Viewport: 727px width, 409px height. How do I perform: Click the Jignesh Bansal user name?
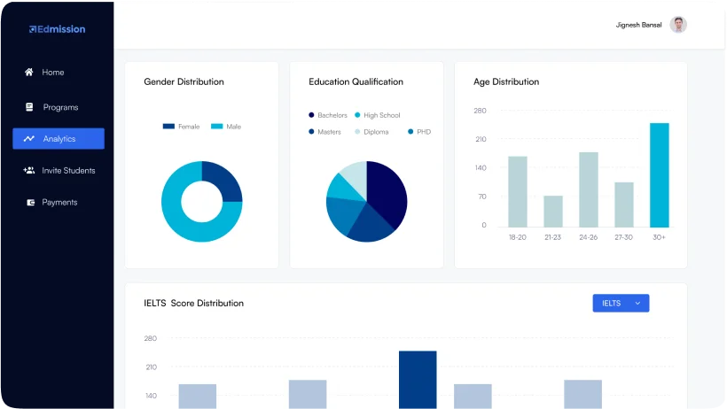click(x=638, y=25)
